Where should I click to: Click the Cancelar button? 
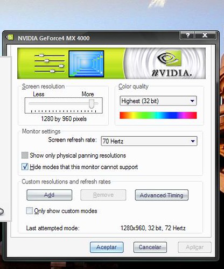[150, 247]
